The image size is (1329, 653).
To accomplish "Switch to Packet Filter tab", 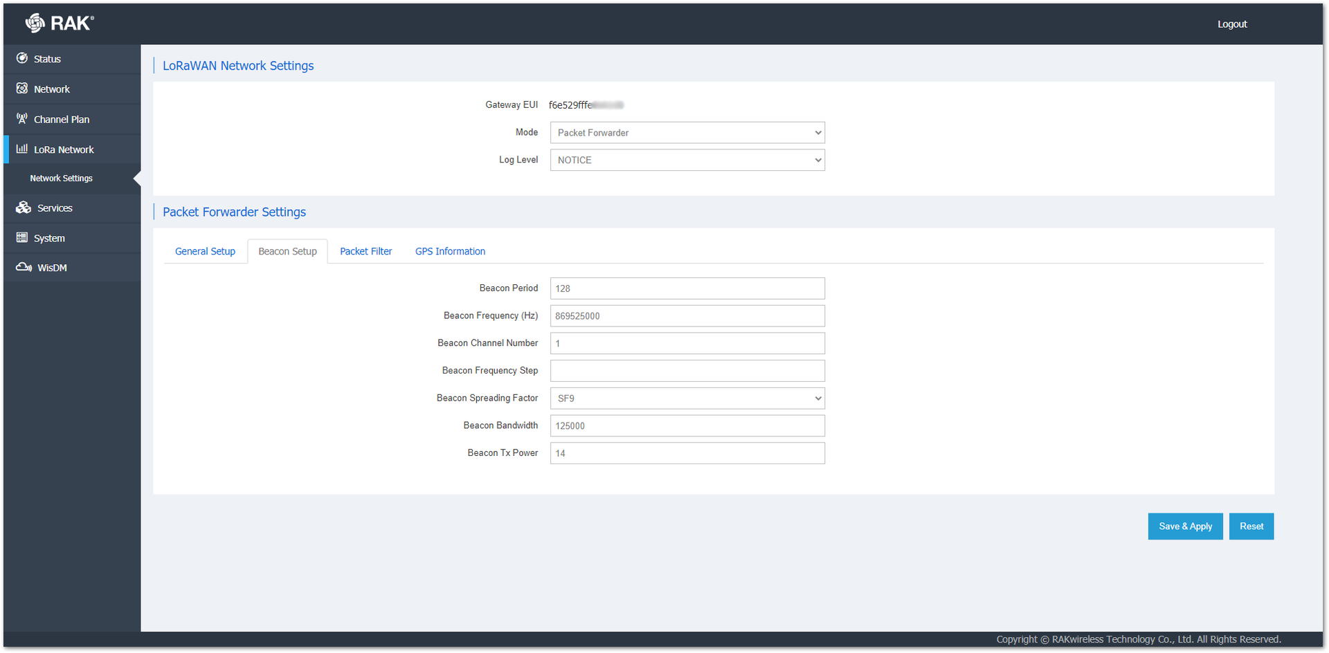I will click(x=365, y=251).
